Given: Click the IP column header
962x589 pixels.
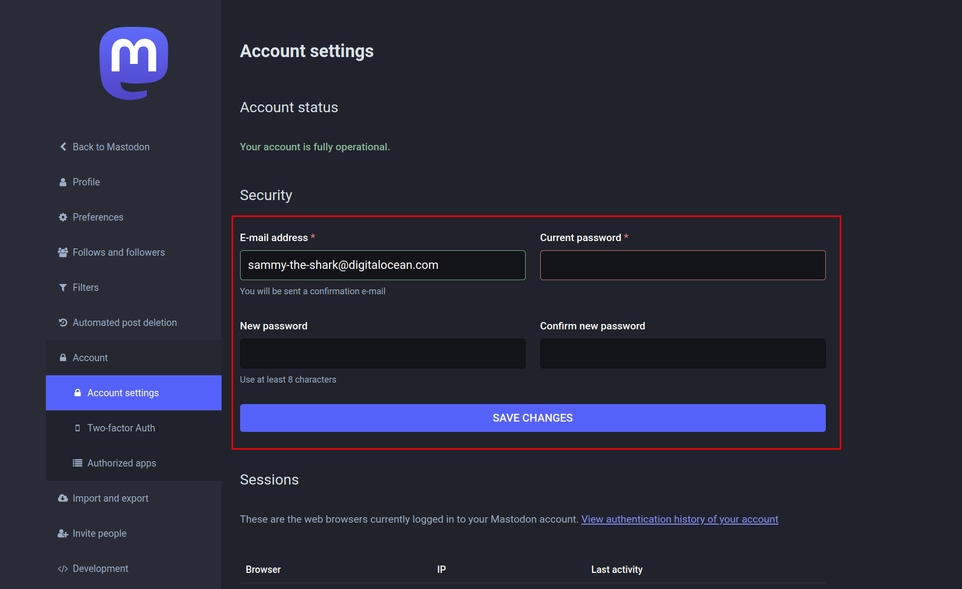Looking at the screenshot, I should pos(442,569).
